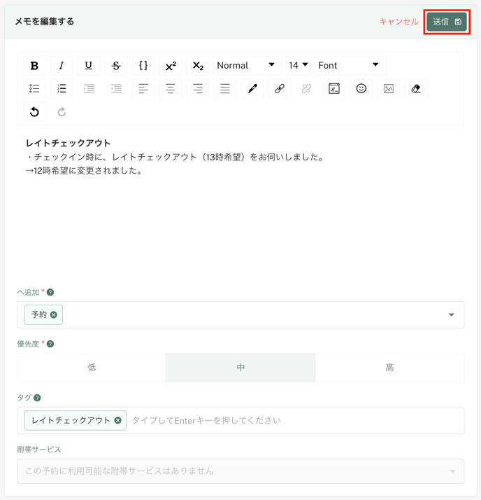
Task: Open the emoji picker
Action: pyautogui.click(x=361, y=89)
